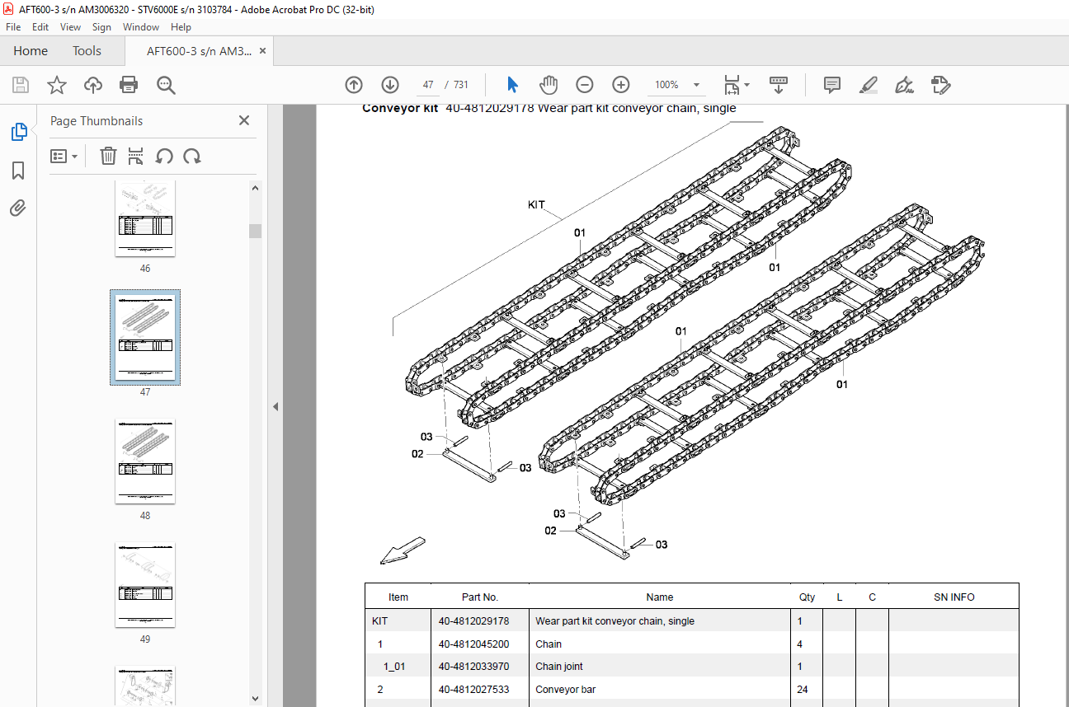Open the Window menu
Image resolution: width=1069 pixels, height=707 pixels.
tap(141, 27)
